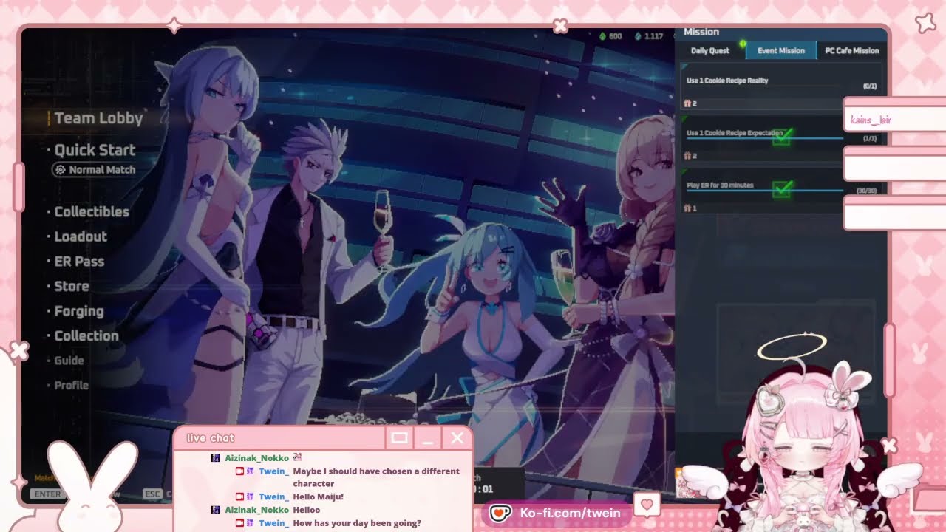Click the Cookie Recipe Expectation progress bar
The width and height of the screenshot is (946, 532).
(x=764, y=139)
